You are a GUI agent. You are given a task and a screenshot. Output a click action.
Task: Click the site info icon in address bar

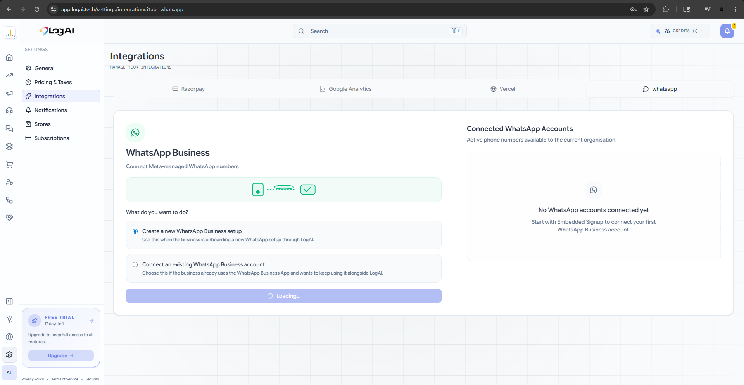click(54, 9)
